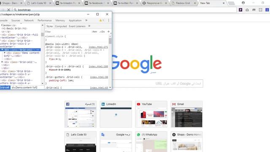The height and width of the screenshot is (152, 270).
Task: Click the camera extension icon
Action: [x=247, y=10]
